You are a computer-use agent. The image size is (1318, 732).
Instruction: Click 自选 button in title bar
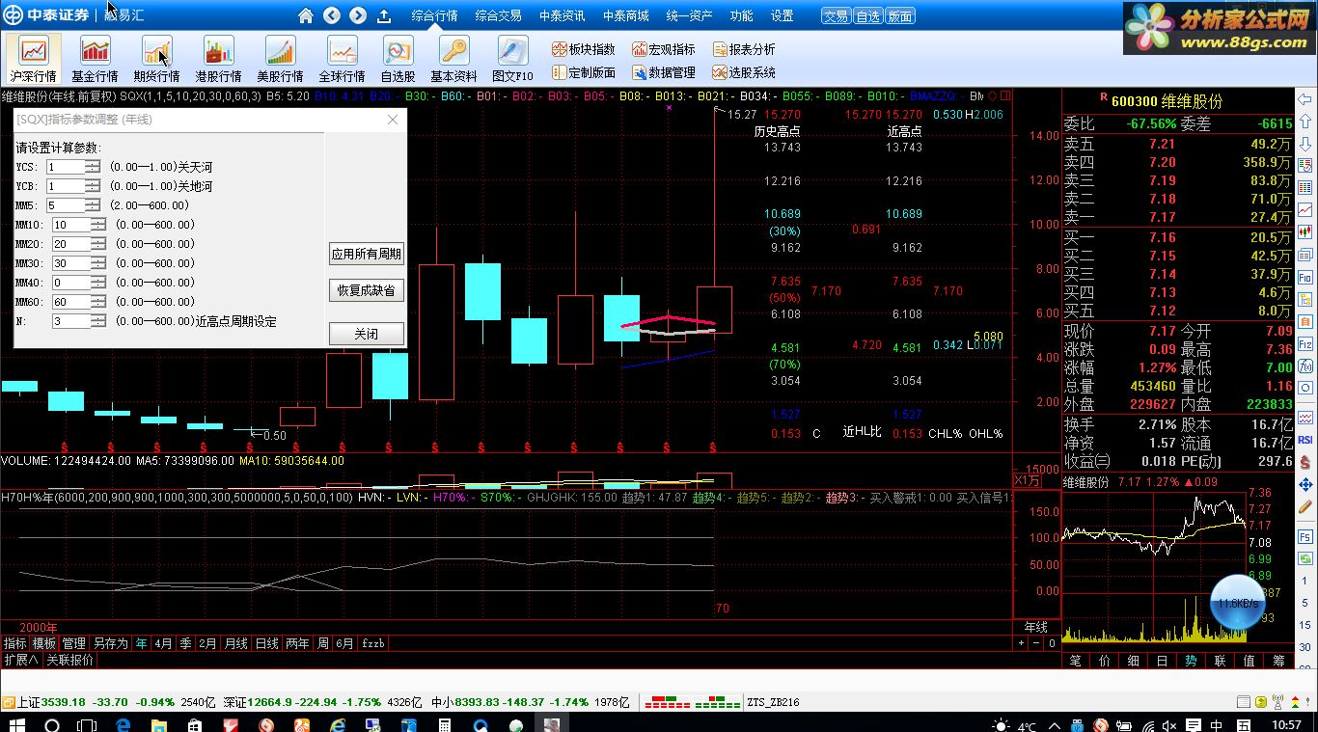click(867, 16)
